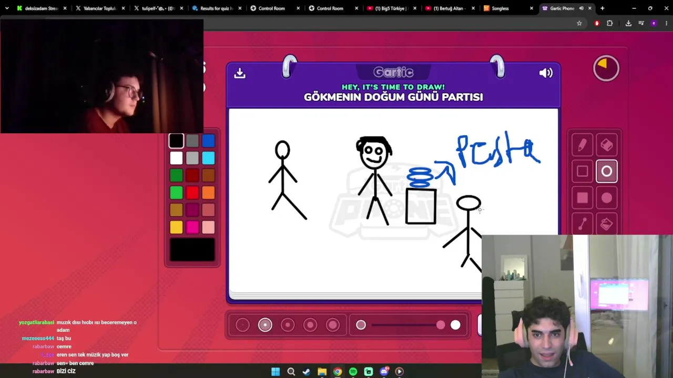Open the Chrome three-dot menu
The image size is (673, 378).
pos(667,23)
